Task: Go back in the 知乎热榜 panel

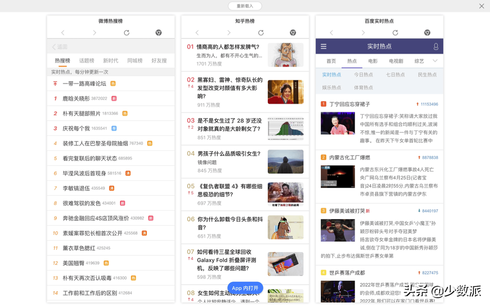Action: coord(197,32)
